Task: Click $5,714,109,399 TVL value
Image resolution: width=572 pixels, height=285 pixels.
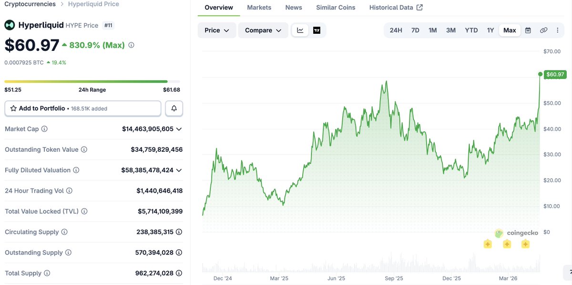Action: pyautogui.click(x=160, y=211)
